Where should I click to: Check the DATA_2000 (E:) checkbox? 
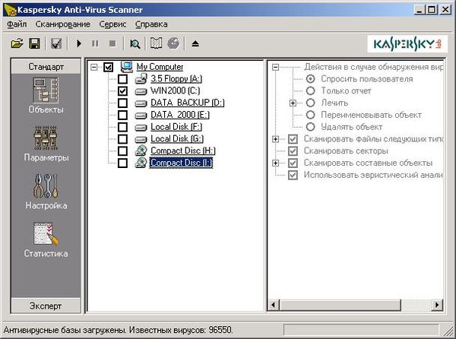(122, 115)
